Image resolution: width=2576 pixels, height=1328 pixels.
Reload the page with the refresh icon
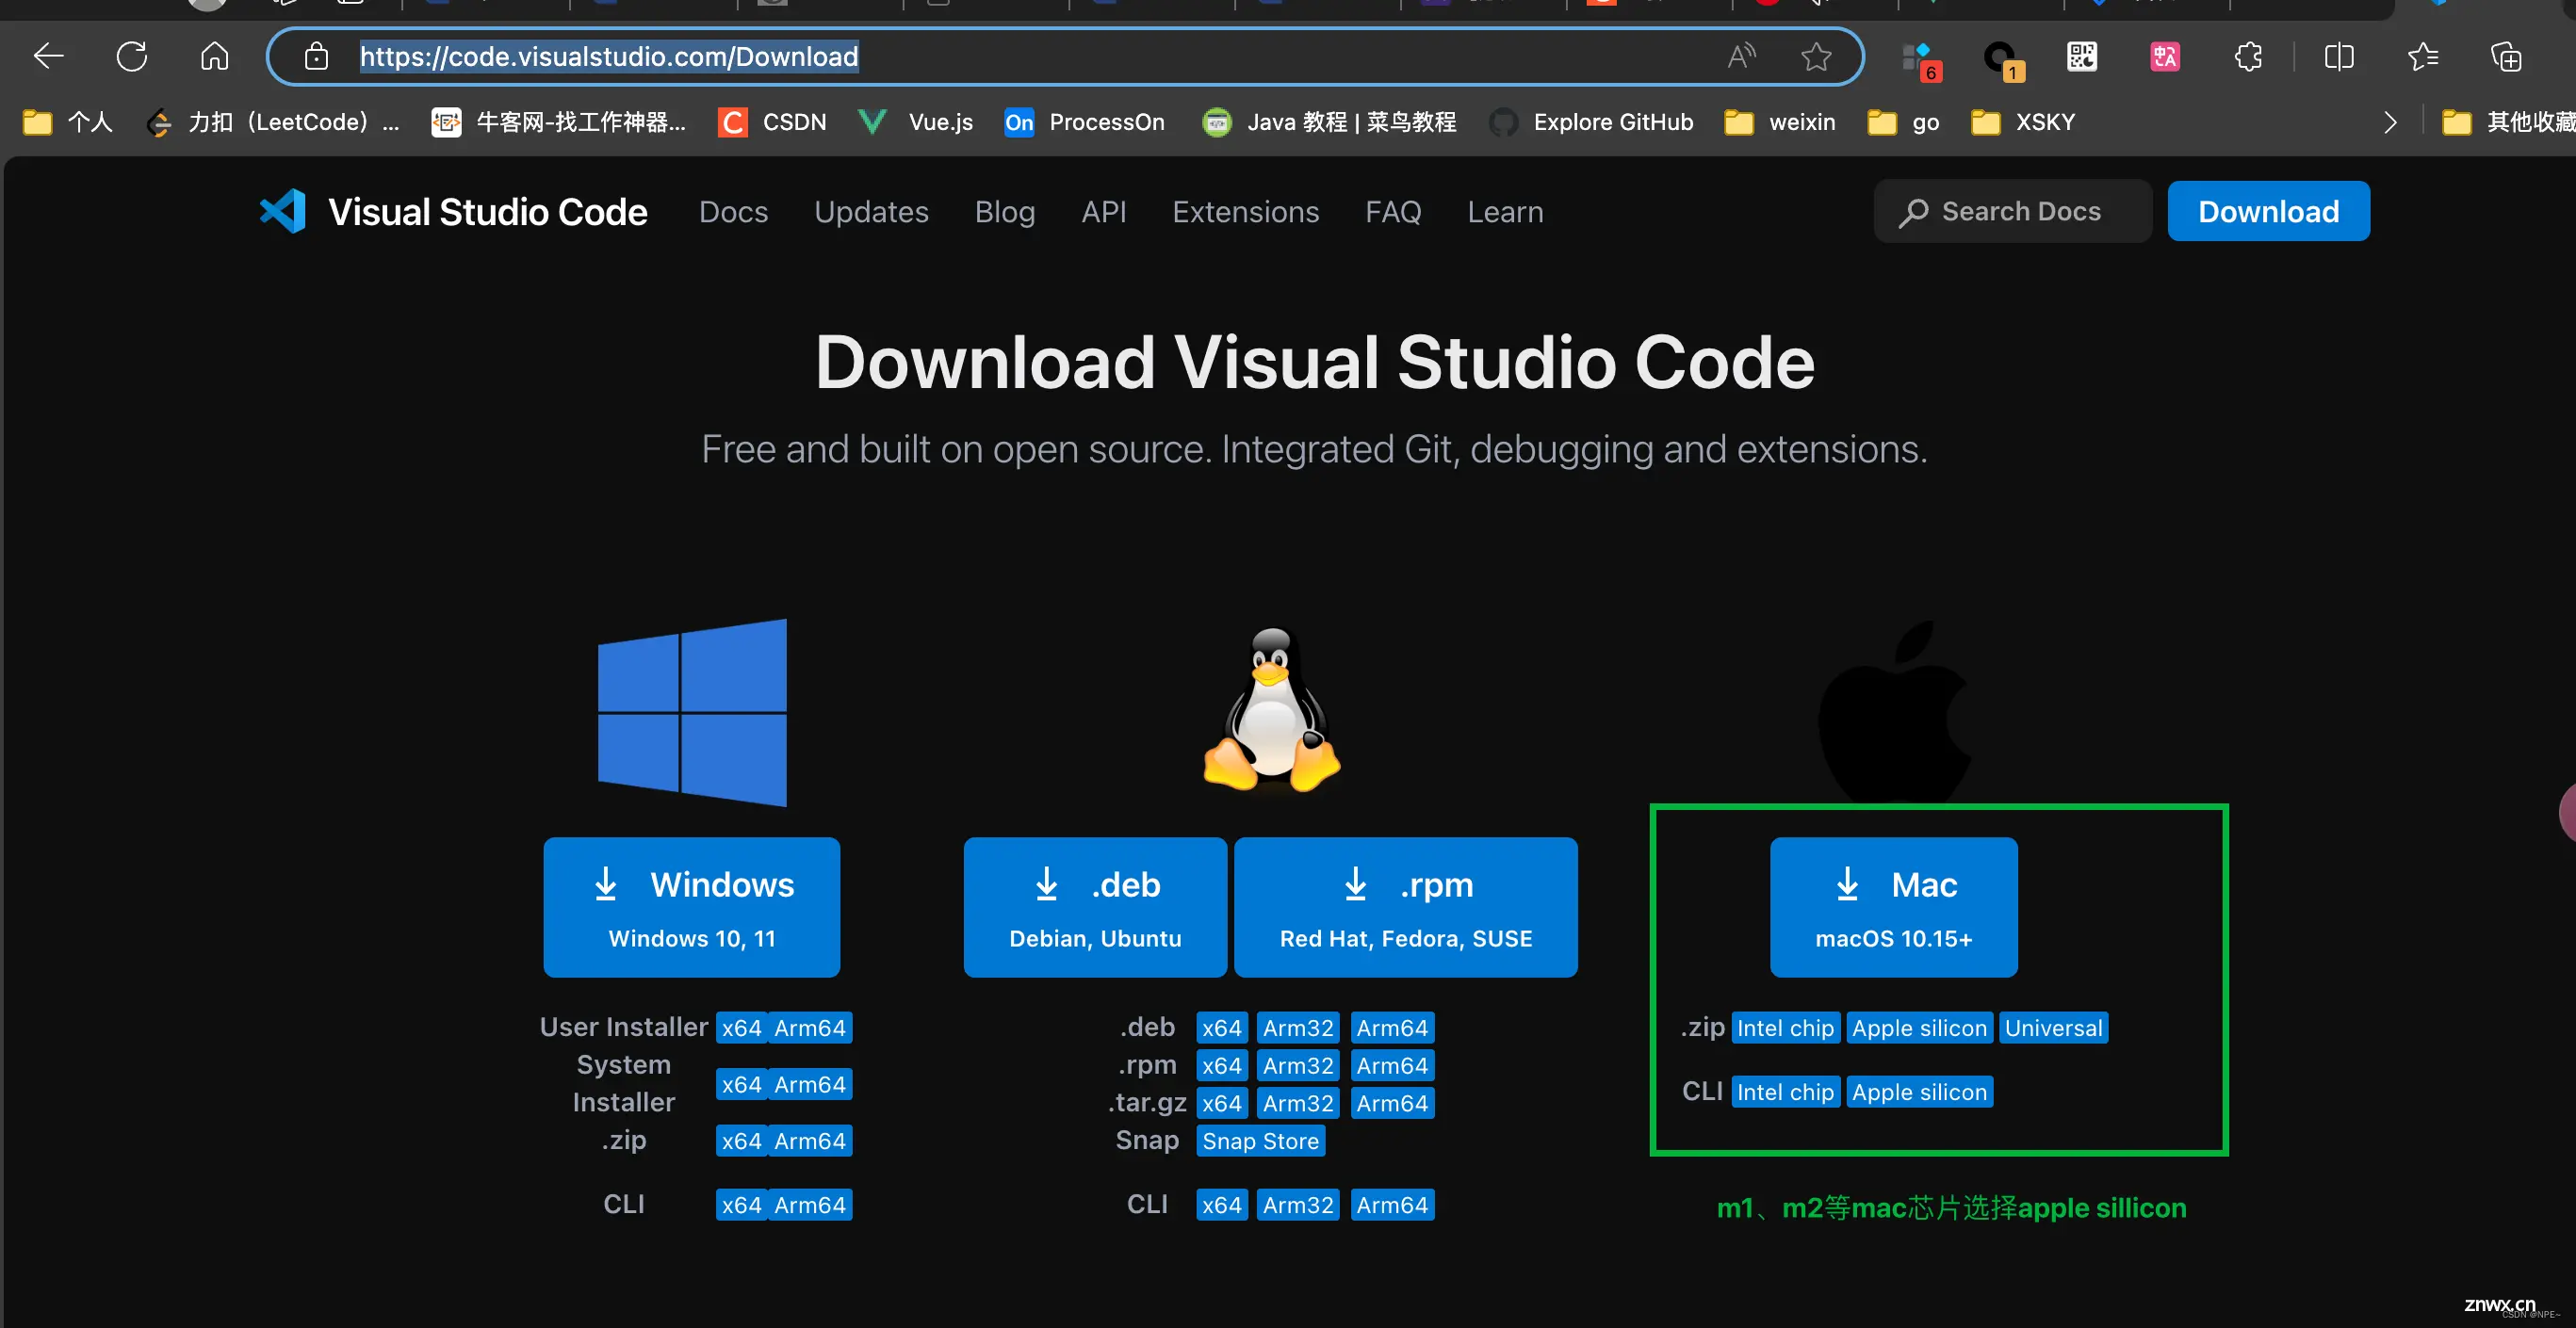132,56
